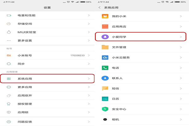Screen dimensions: 189x126
Task: Tap the yellow 短信 message icon
Action: pyautogui.click(x=105, y=89)
